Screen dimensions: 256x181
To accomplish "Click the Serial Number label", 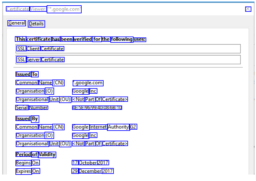I will [32, 108].
